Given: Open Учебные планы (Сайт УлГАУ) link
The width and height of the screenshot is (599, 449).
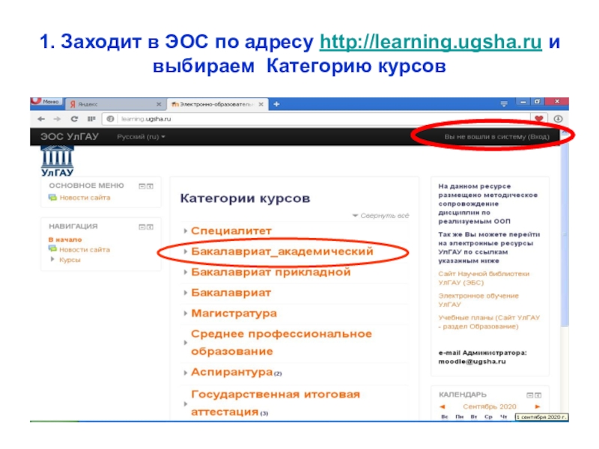Looking at the screenshot, I should [x=489, y=322].
